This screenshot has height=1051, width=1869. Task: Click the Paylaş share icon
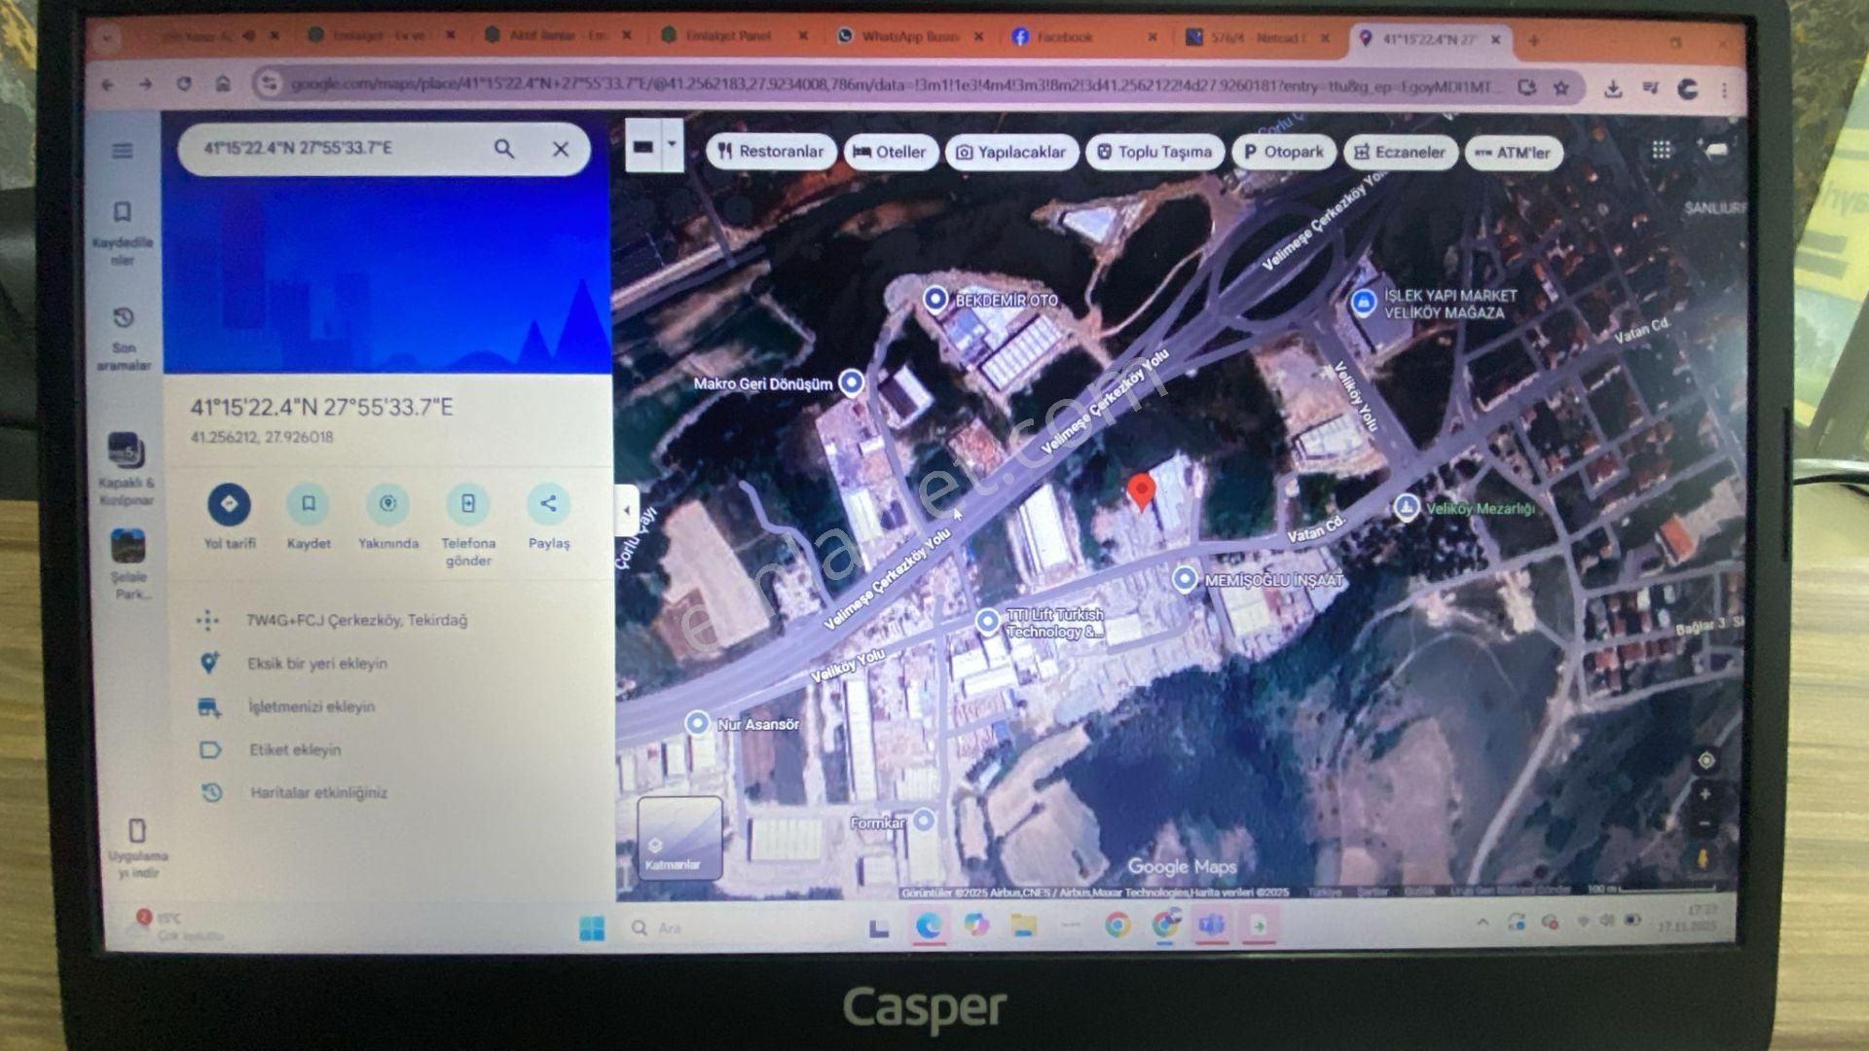click(x=548, y=504)
